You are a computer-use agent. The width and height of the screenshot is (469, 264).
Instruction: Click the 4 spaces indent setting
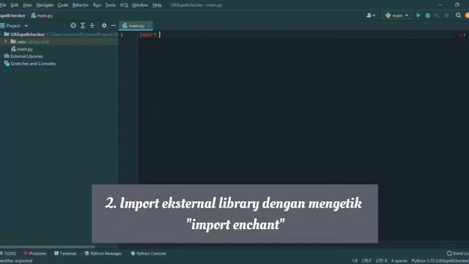coord(399,261)
